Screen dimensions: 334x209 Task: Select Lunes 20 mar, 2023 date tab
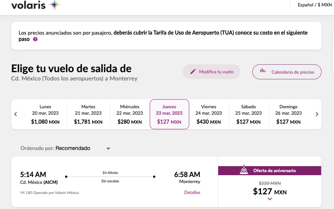(x=46, y=114)
